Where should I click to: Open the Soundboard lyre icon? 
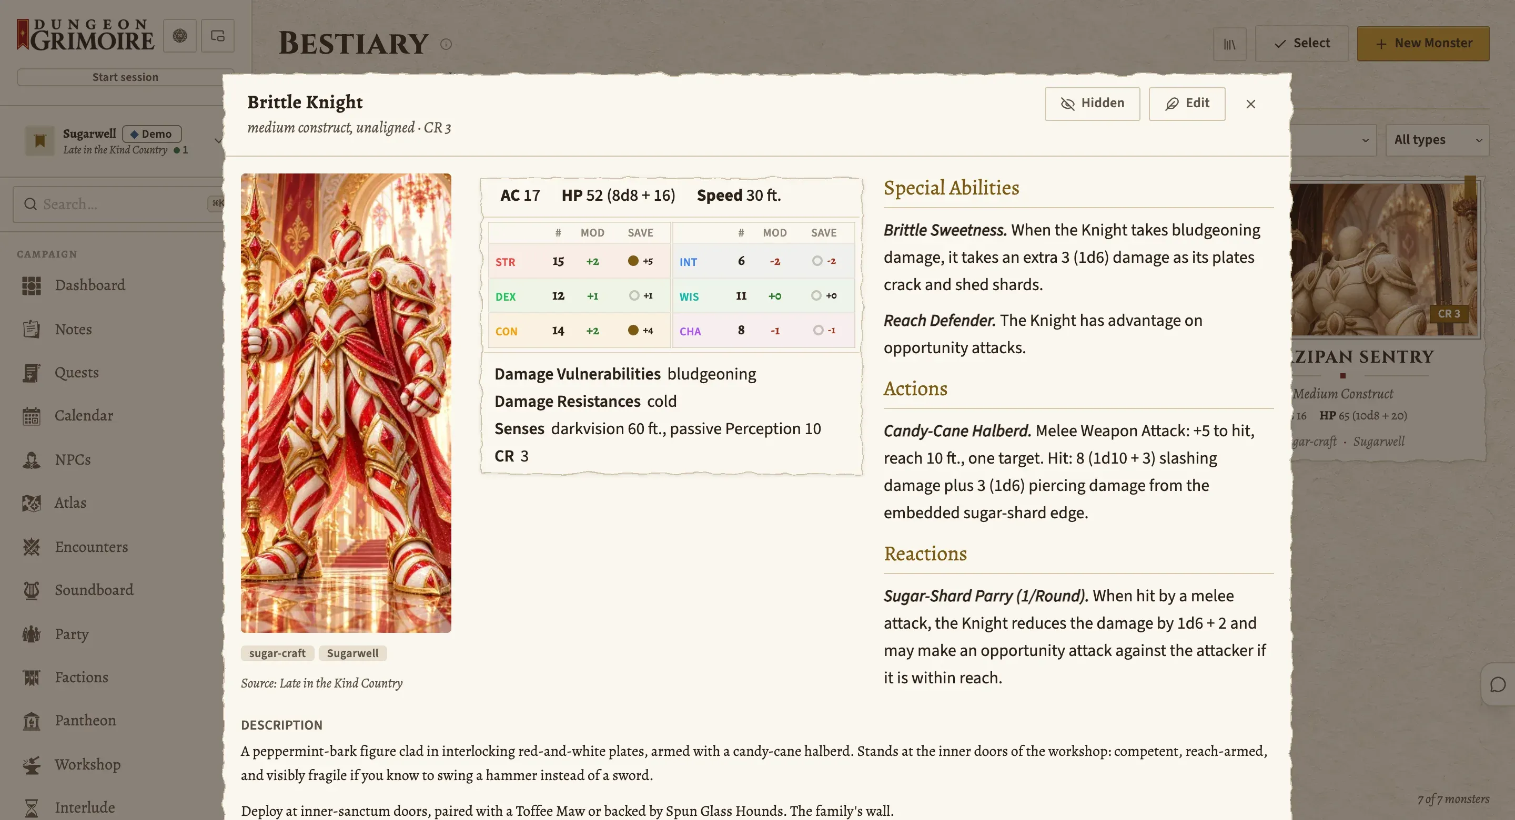click(x=31, y=590)
